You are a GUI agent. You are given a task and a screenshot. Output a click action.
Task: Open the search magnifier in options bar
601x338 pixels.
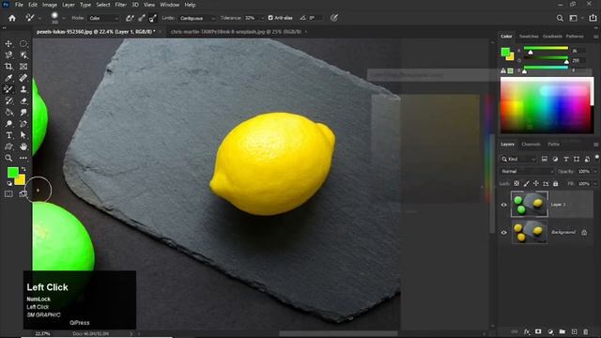point(560,18)
